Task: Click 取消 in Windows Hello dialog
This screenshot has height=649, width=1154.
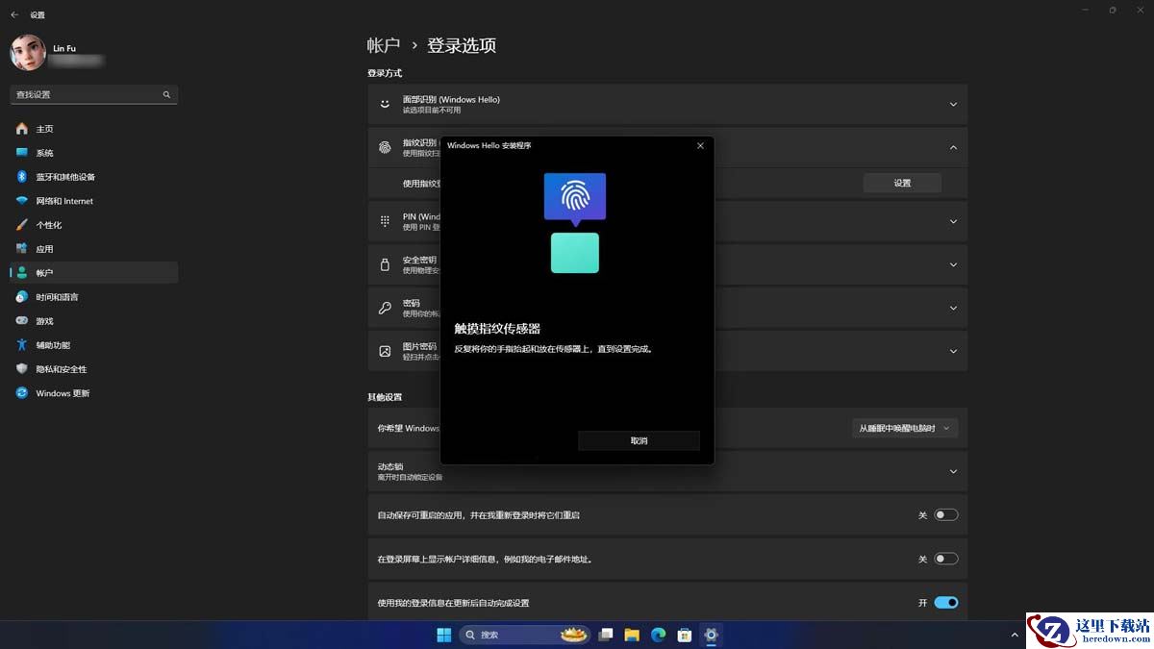Action: click(639, 440)
